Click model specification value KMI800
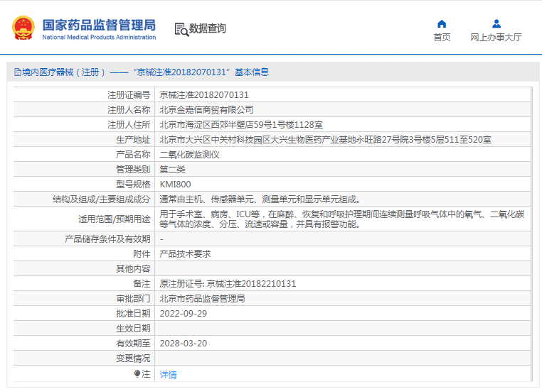Viewport: 542px width, 389px height. (x=175, y=185)
